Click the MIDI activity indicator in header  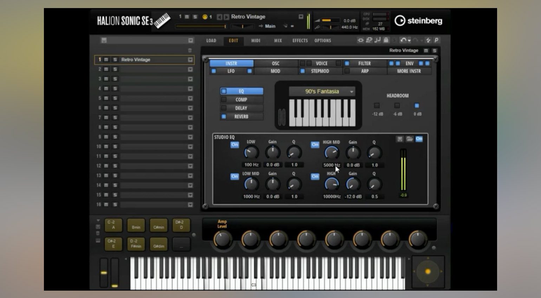[205, 17]
